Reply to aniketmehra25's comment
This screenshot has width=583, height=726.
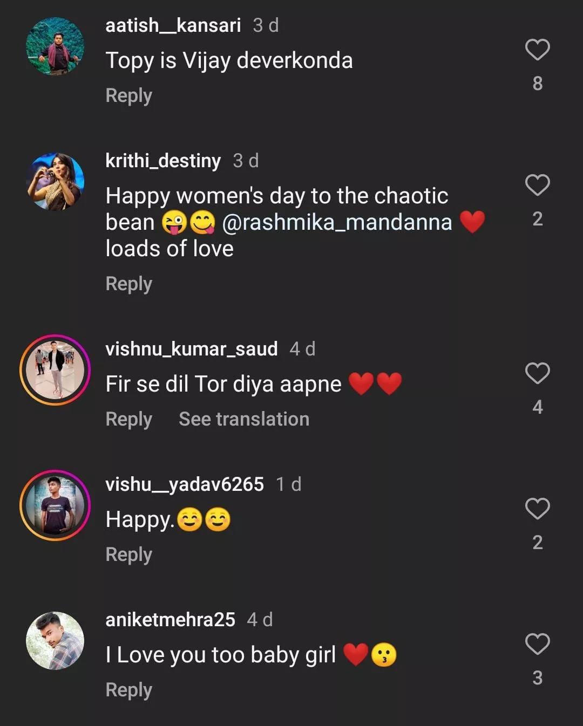128,690
